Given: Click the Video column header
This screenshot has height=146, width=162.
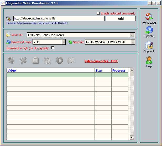Looking at the screenshot, I should tap(51, 71).
